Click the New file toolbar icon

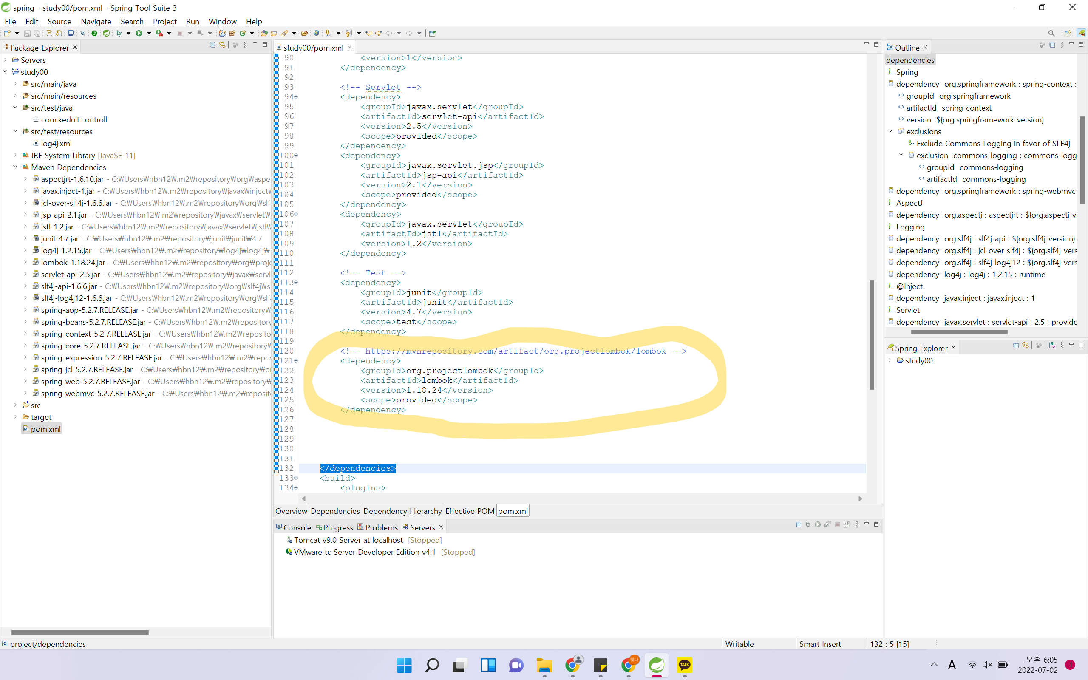click(x=7, y=33)
